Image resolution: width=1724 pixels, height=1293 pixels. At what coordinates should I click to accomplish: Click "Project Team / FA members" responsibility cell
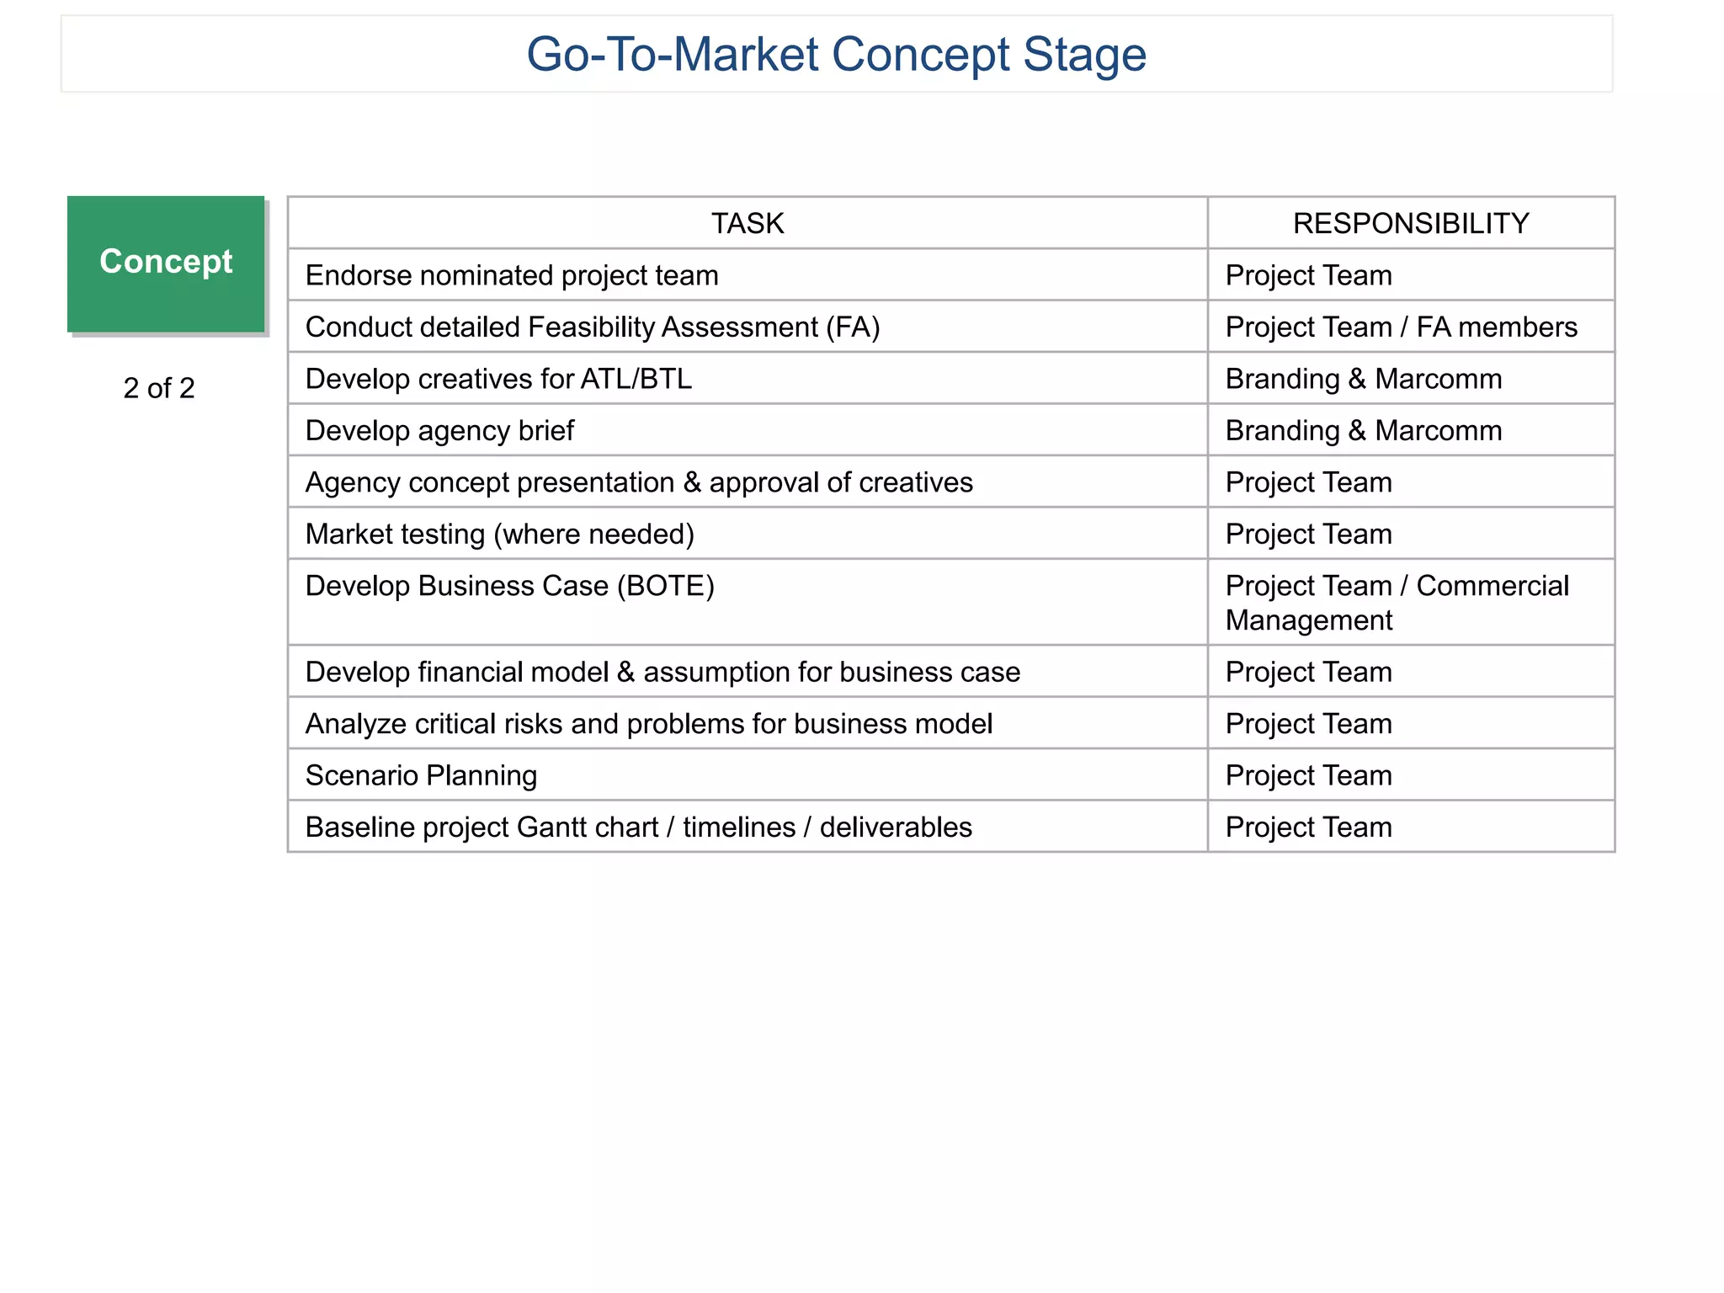(x=1401, y=327)
